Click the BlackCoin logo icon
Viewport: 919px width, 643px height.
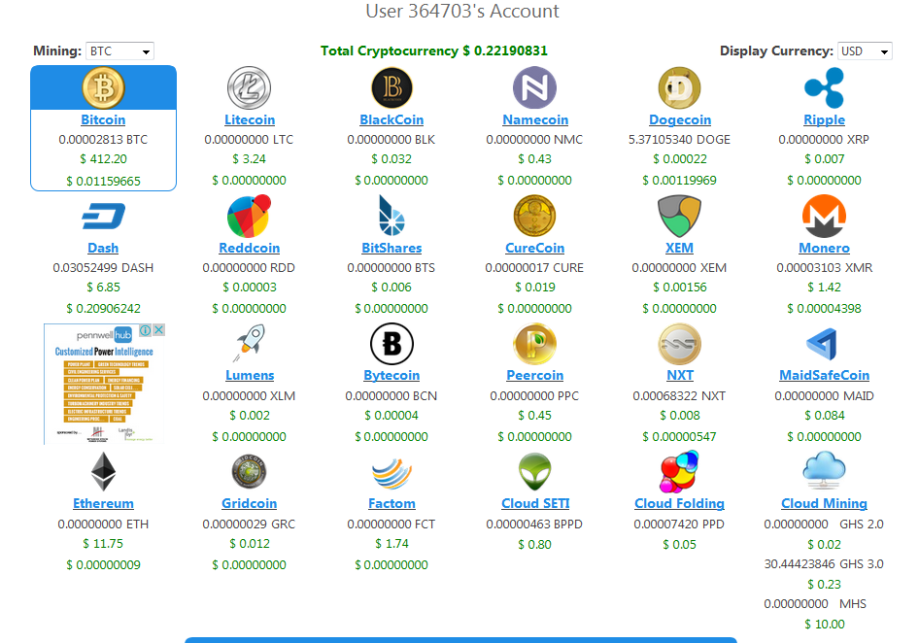392,88
